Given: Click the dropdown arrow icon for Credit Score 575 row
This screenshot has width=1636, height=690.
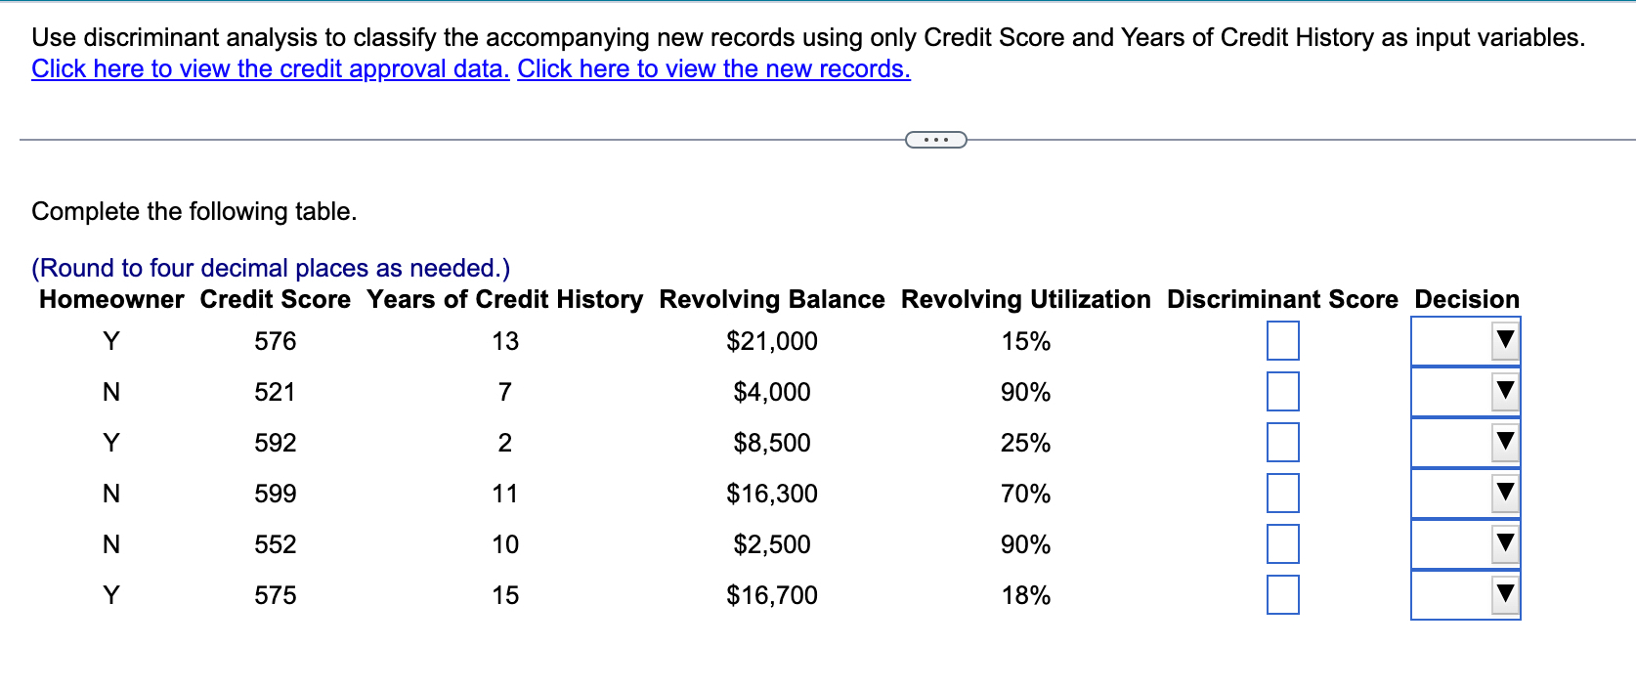Looking at the screenshot, I should [1505, 594].
